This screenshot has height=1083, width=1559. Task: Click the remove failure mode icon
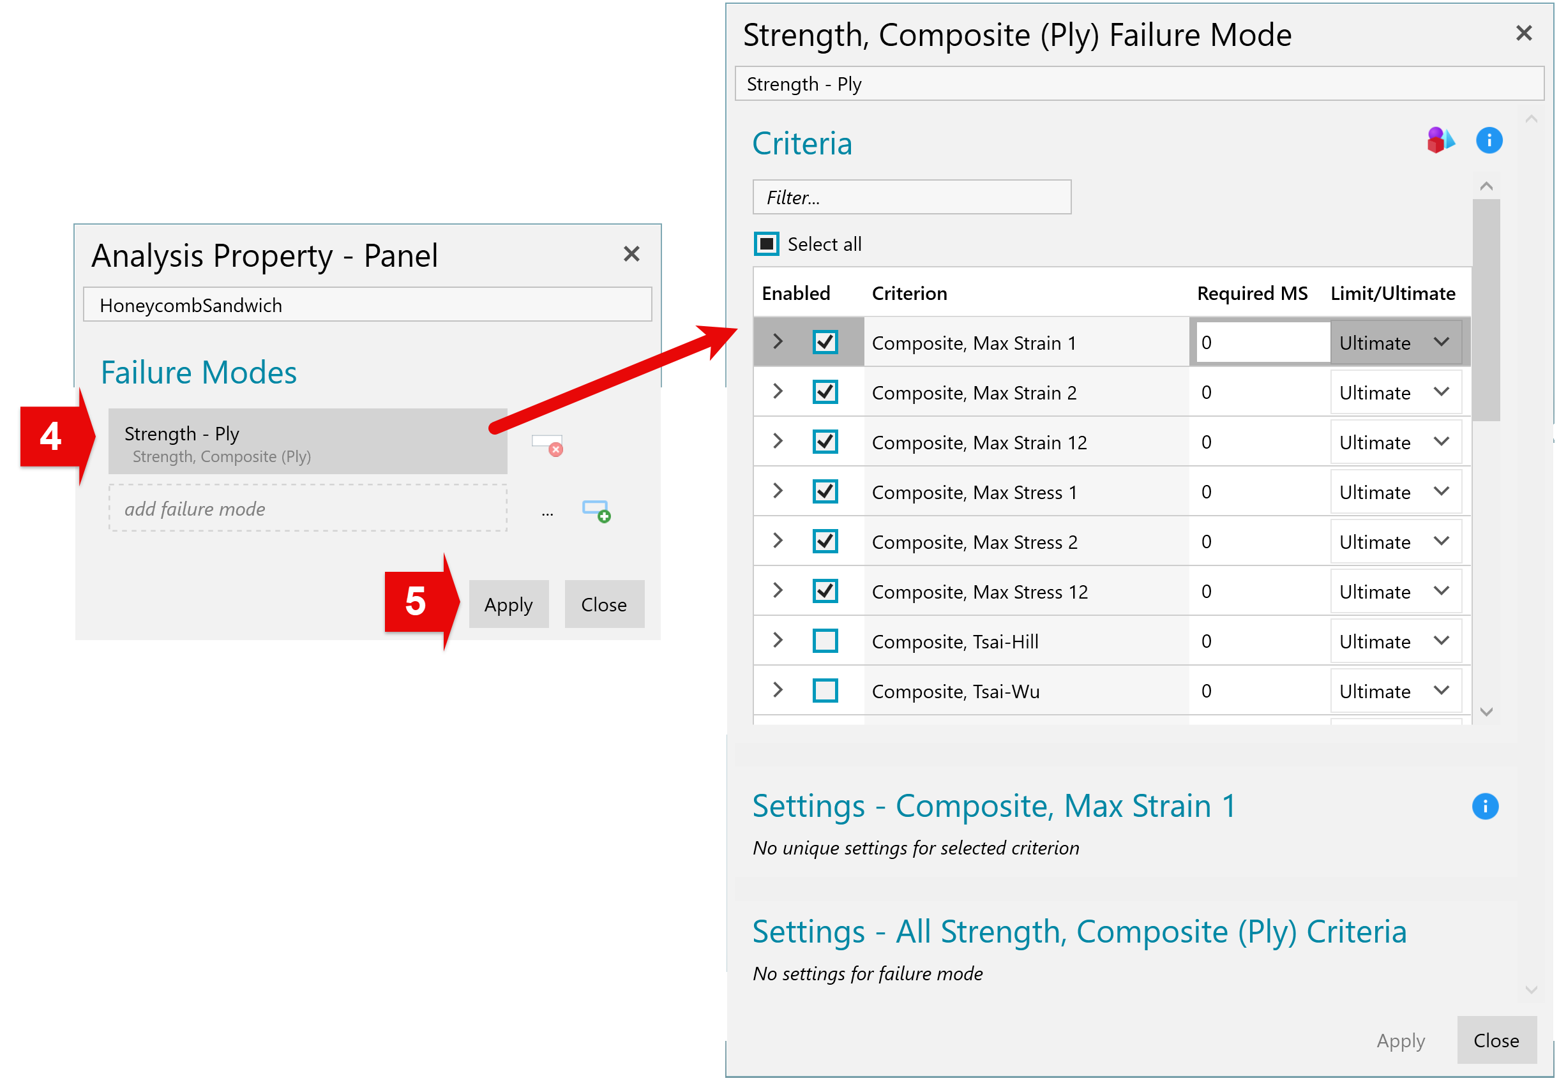point(546,445)
